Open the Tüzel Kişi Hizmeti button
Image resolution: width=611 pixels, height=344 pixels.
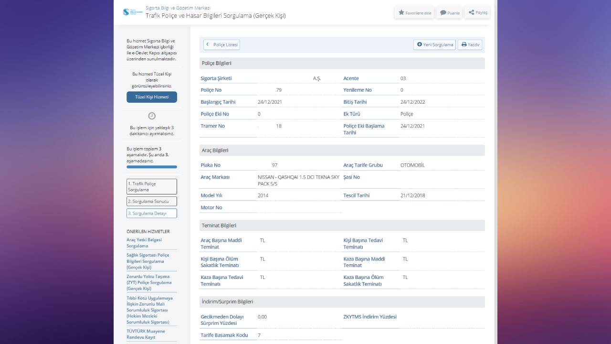click(x=152, y=97)
